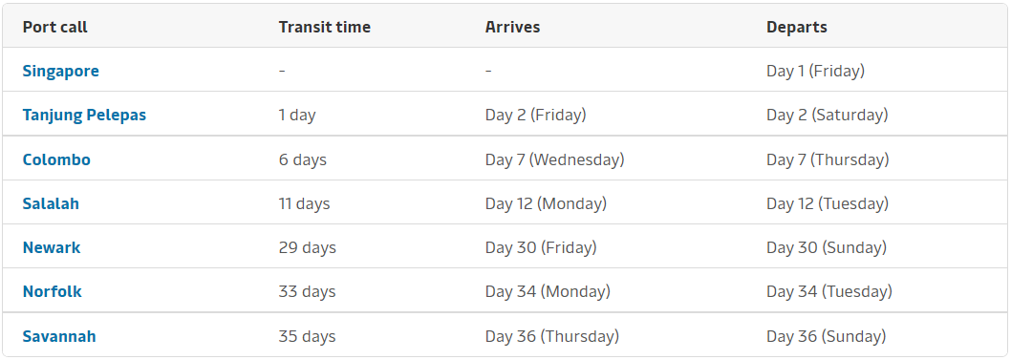Click the 35 days transit cell

pos(307,336)
